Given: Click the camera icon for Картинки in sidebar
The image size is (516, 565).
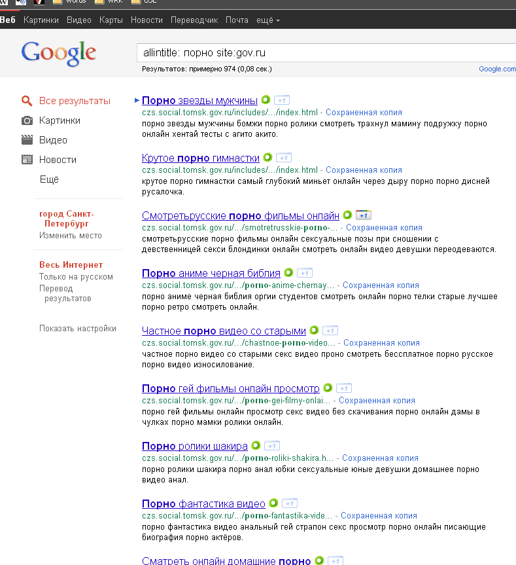Looking at the screenshot, I should [27, 120].
